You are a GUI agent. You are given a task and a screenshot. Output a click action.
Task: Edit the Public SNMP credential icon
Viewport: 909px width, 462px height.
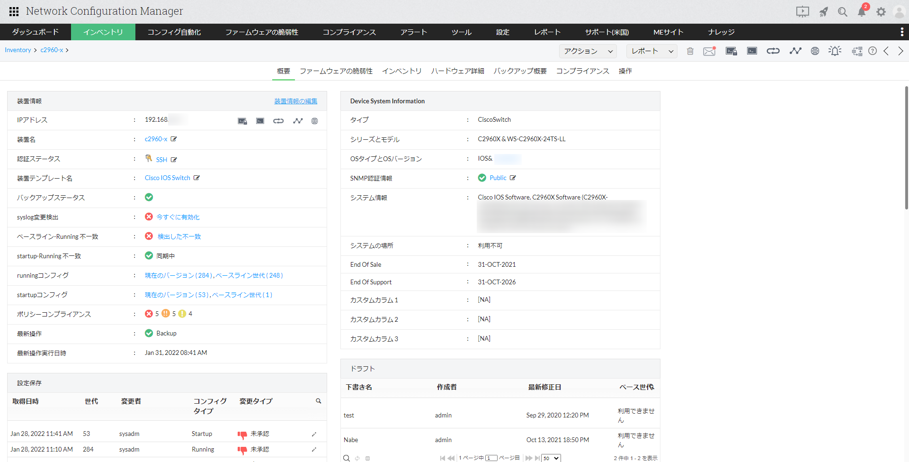point(513,178)
